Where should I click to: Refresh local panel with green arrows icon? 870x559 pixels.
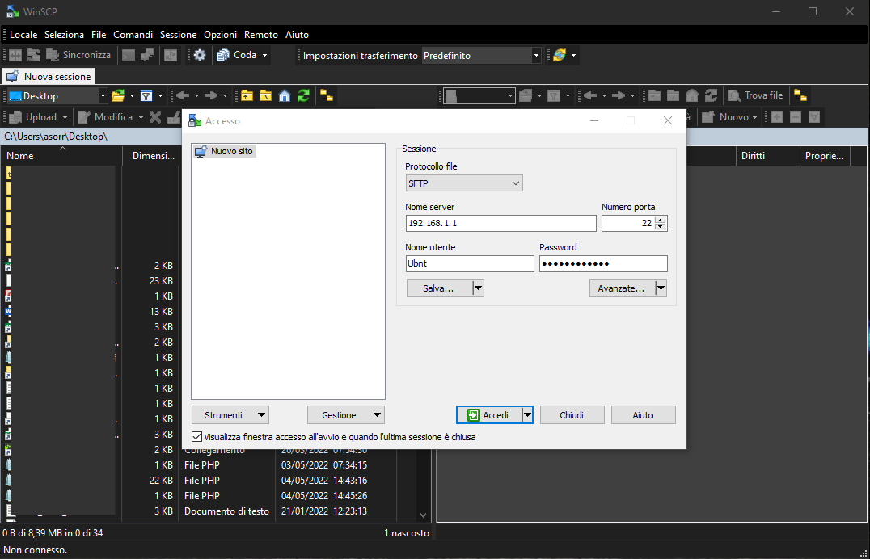(303, 96)
